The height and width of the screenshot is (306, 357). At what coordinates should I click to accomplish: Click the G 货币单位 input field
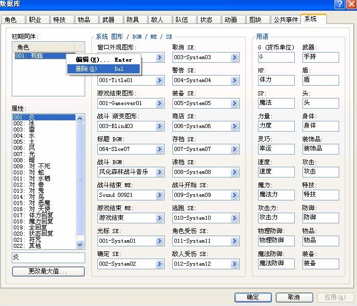pyautogui.click(x=276, y=57)
